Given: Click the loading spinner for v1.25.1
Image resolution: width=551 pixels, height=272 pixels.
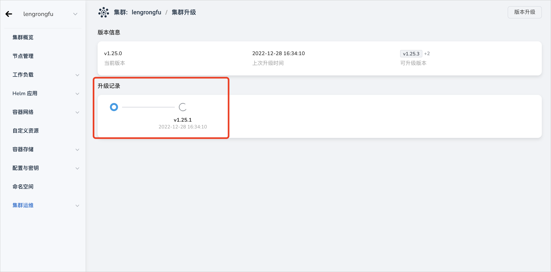Looking at the screenshot, I should pos(183,107).
